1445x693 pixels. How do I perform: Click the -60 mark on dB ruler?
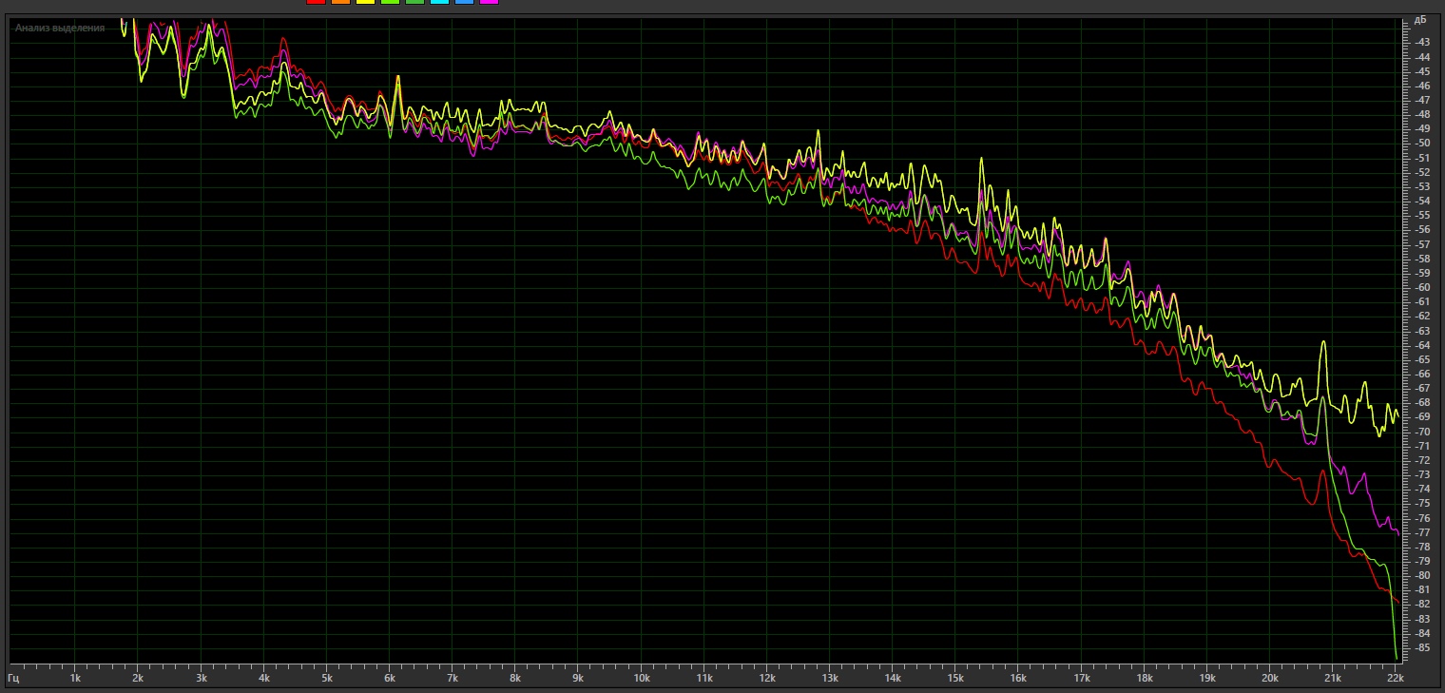click(x=1422, y=287)
